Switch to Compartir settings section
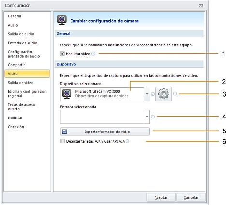 coord(16,65)
